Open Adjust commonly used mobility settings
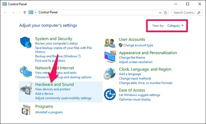This screenshot has height=124, width=206. [63, 98]
